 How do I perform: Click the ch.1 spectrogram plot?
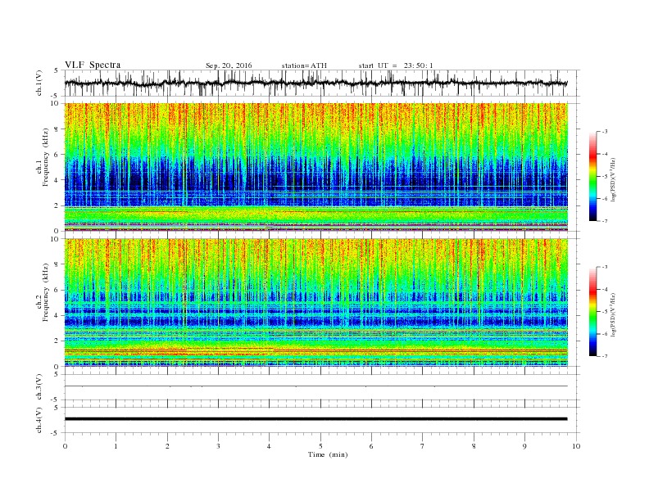coord(315,167)
